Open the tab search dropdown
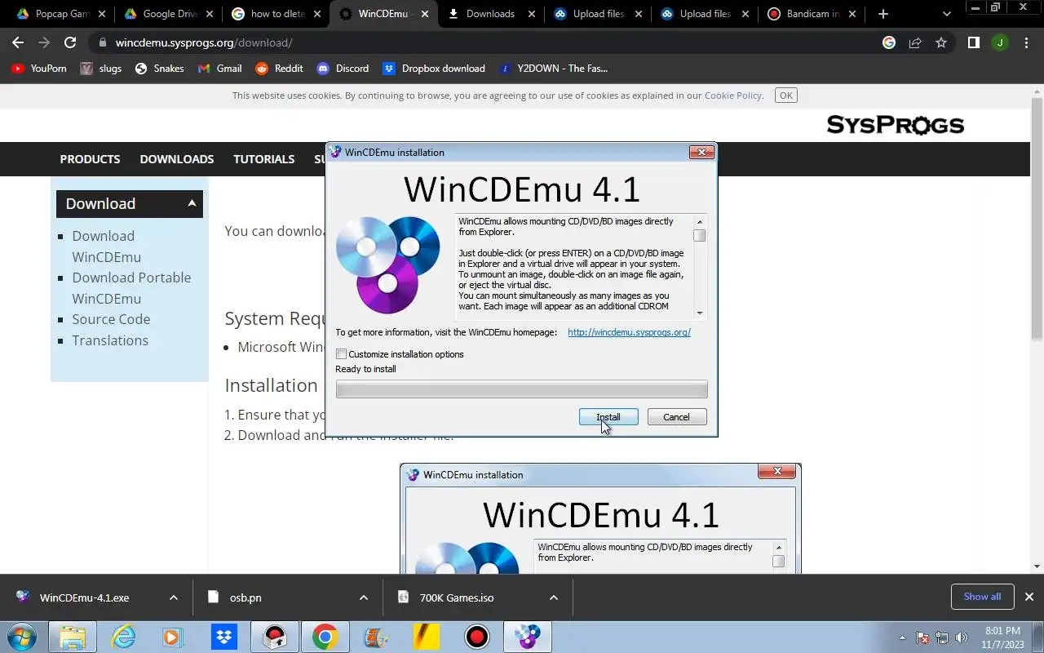Screen dimensions: 1044x653 946,14
